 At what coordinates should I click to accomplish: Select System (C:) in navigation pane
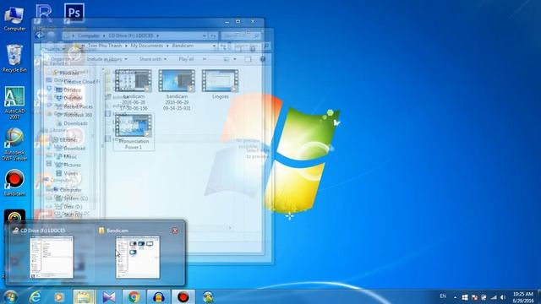click(x=76, y=198)
